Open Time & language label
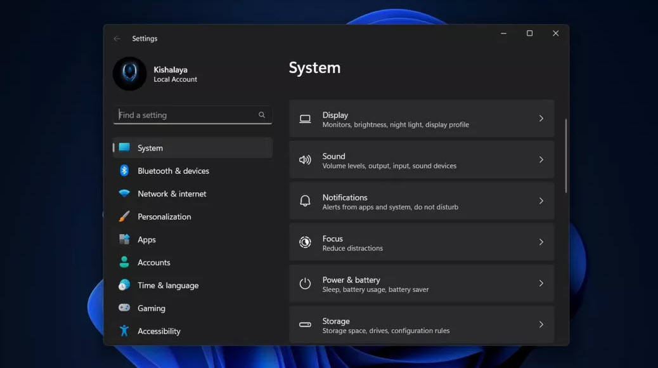658x368 pixels. tap(168, 286)
